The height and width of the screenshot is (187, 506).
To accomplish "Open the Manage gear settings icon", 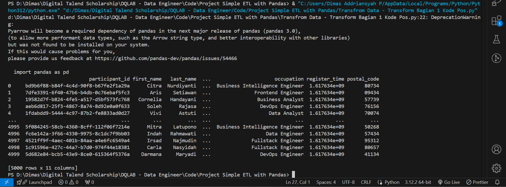I will pos(496,168).
